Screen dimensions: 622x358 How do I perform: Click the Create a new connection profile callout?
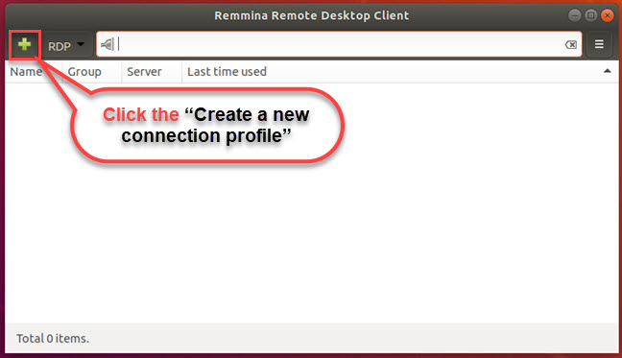click(x=207, y=126)
